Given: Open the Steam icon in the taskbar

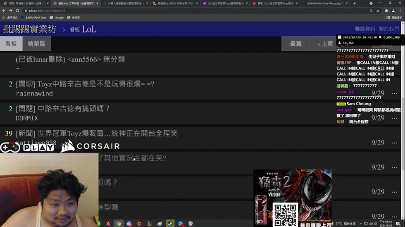Looking at the screenshot, I should pyautogui.click(x=170, y=224).
